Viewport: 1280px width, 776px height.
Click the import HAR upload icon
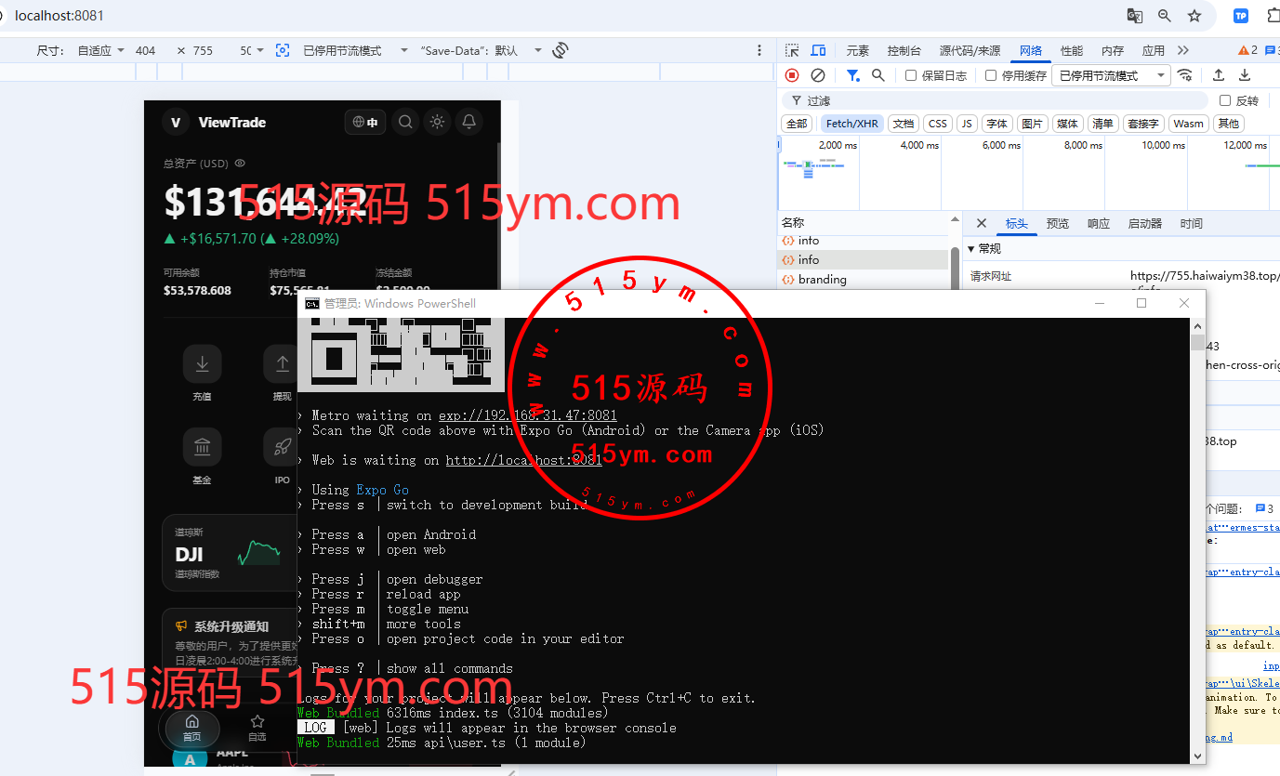1219,75
